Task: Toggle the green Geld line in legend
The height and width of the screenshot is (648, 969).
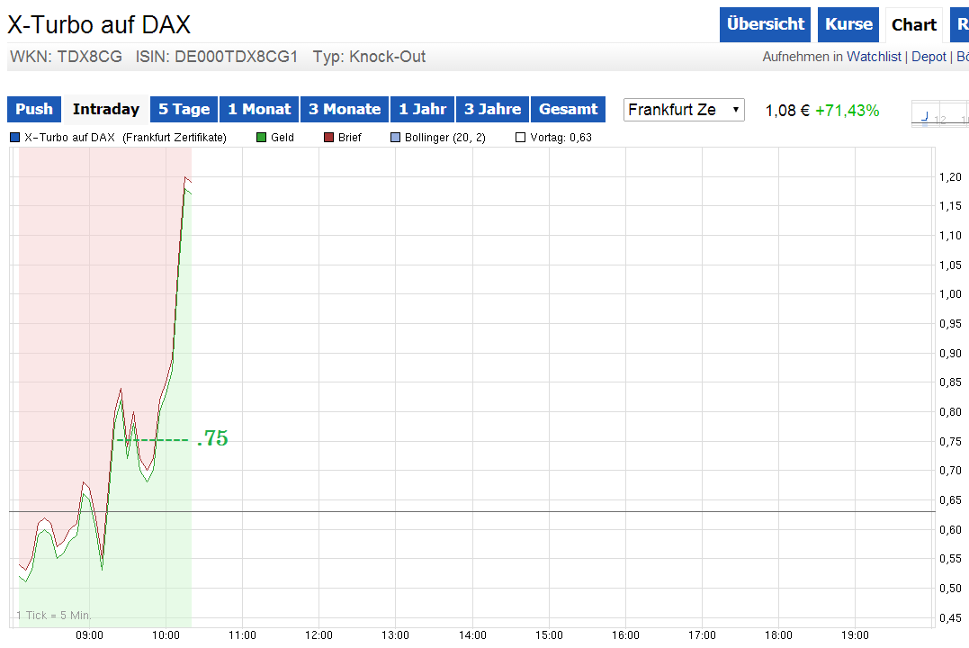Action: (x=261, y=137)
